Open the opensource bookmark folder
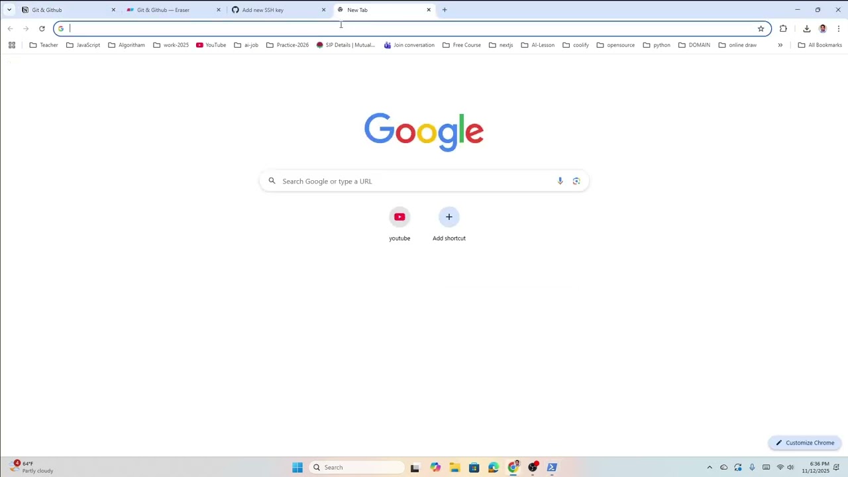The height and width of the screenshot is (477, 848). [615, 45]
